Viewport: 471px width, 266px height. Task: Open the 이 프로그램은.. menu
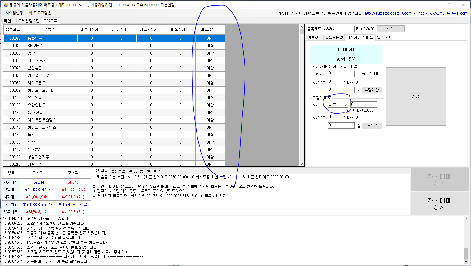[41, 13]
